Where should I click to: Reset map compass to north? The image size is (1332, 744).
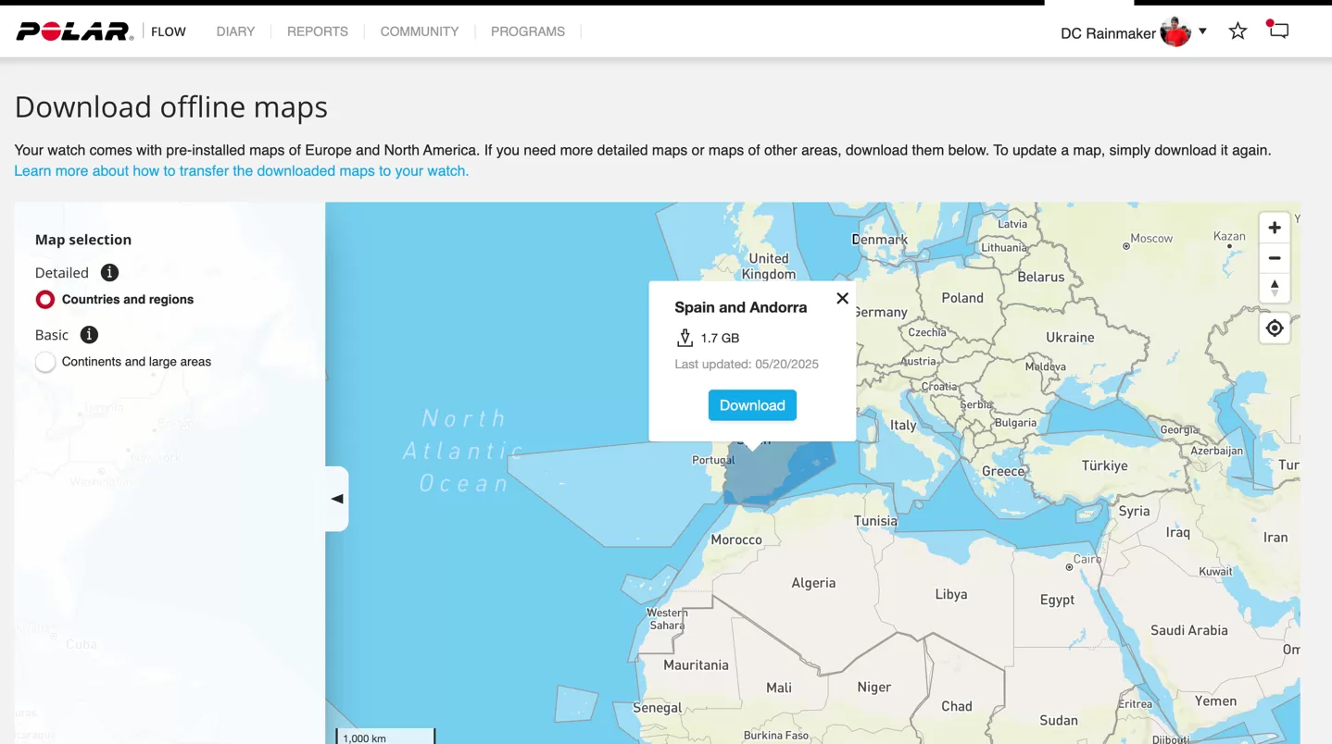click(x=1275, y=289)
